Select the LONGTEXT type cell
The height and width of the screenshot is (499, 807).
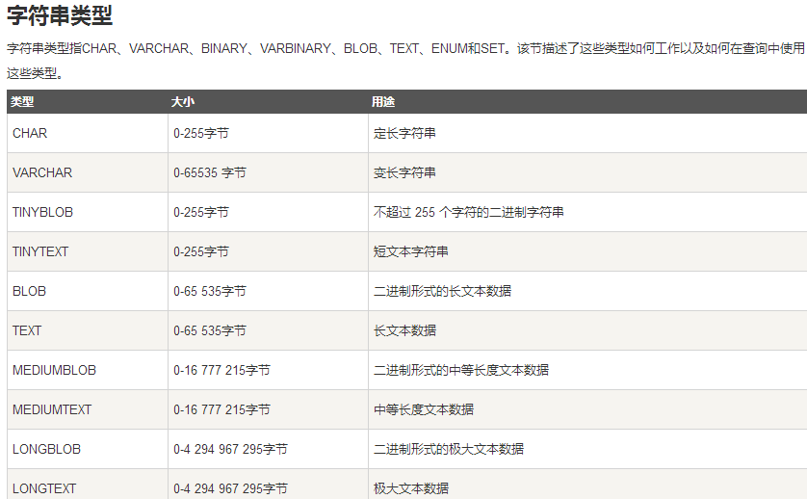(x=88, y=485)
